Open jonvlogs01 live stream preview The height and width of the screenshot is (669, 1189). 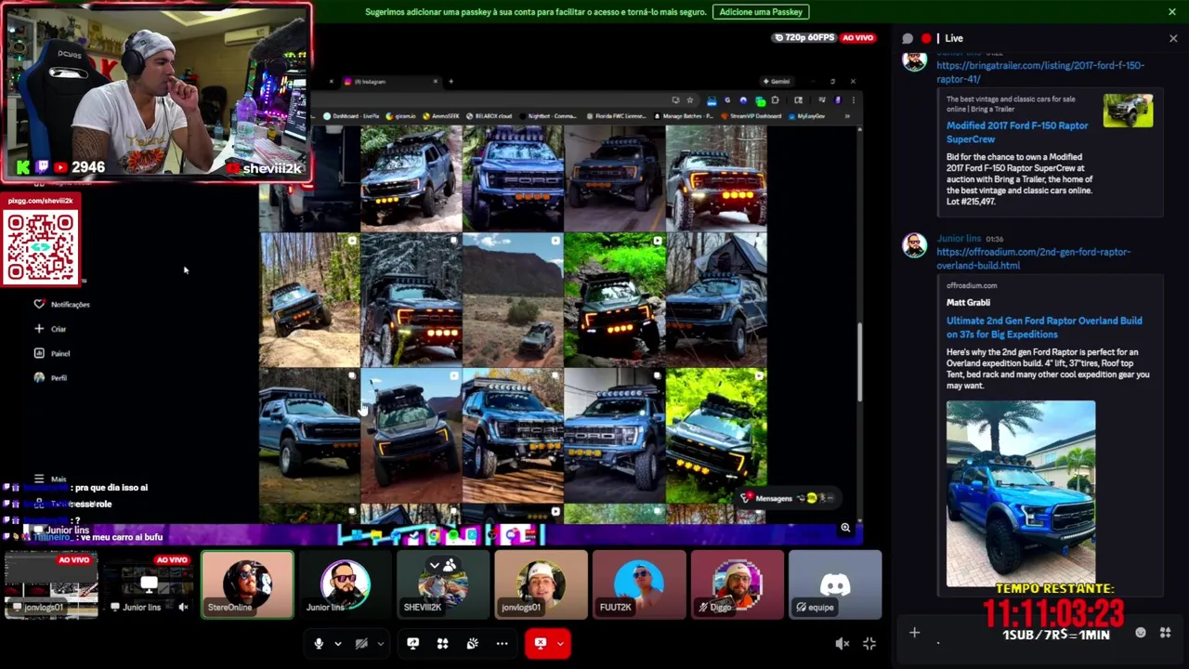51,584
